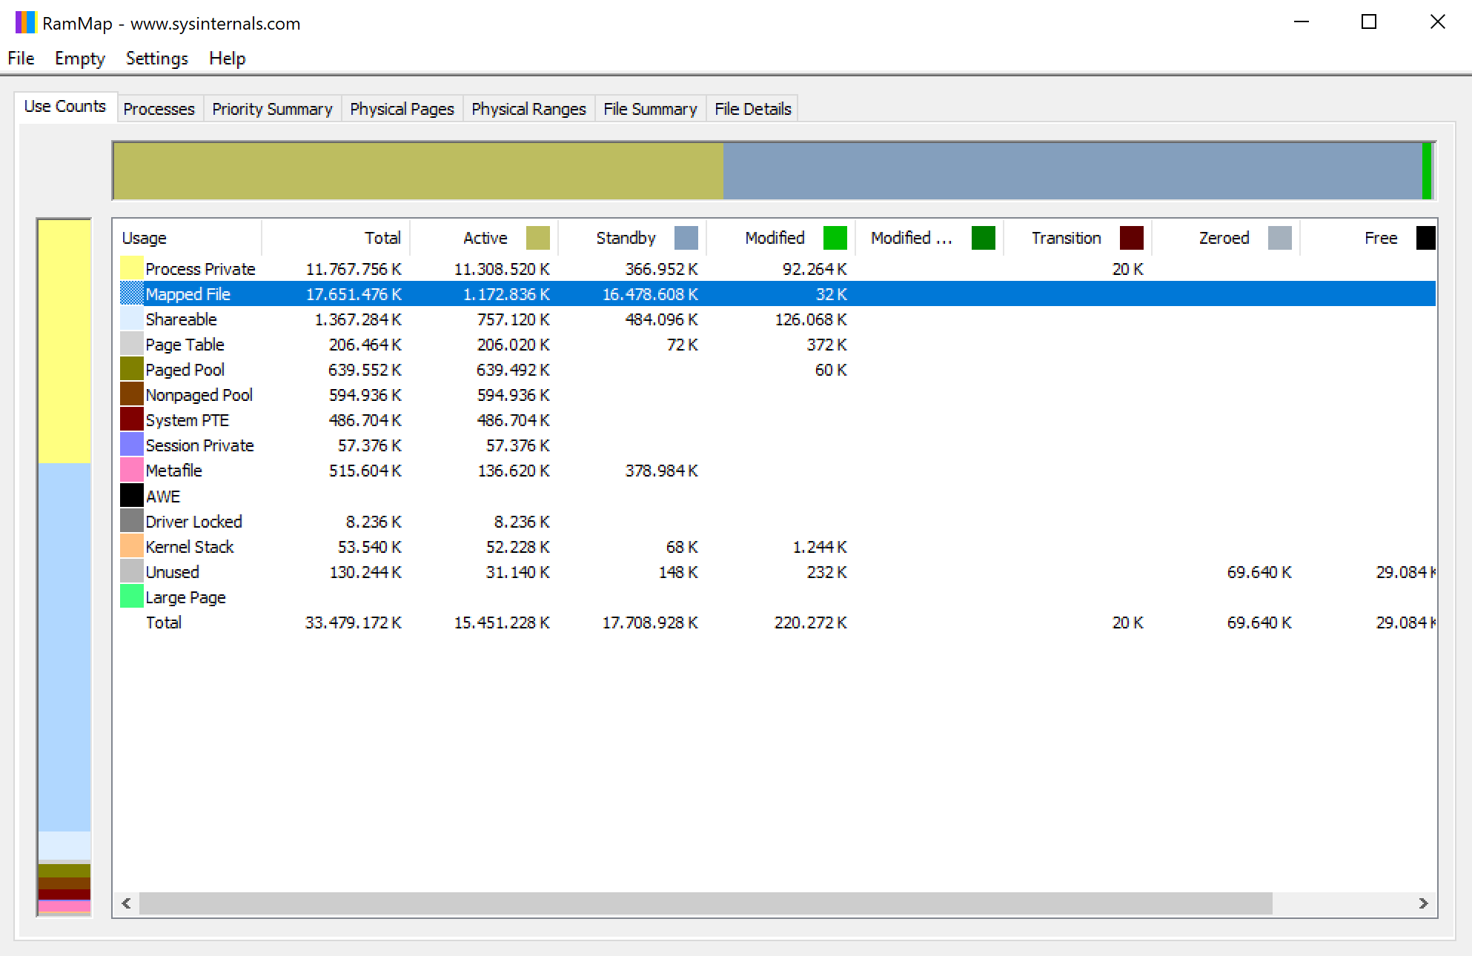Click the dark red System PTE icon

click(131, 419)
